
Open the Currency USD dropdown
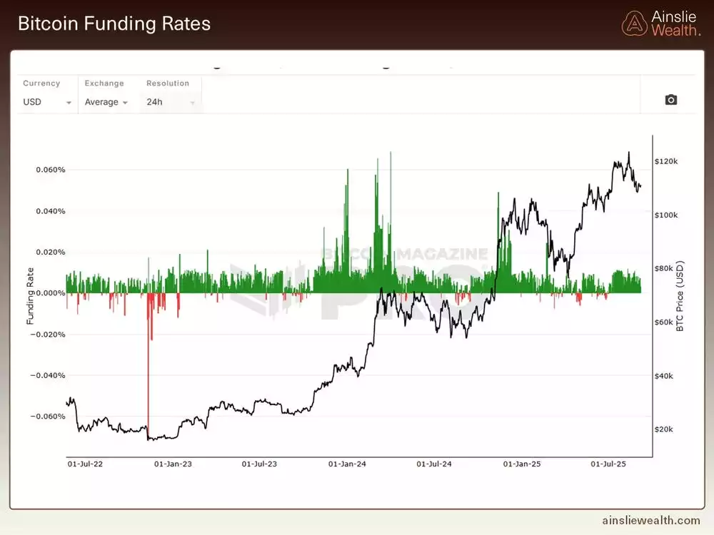(47, 102)
